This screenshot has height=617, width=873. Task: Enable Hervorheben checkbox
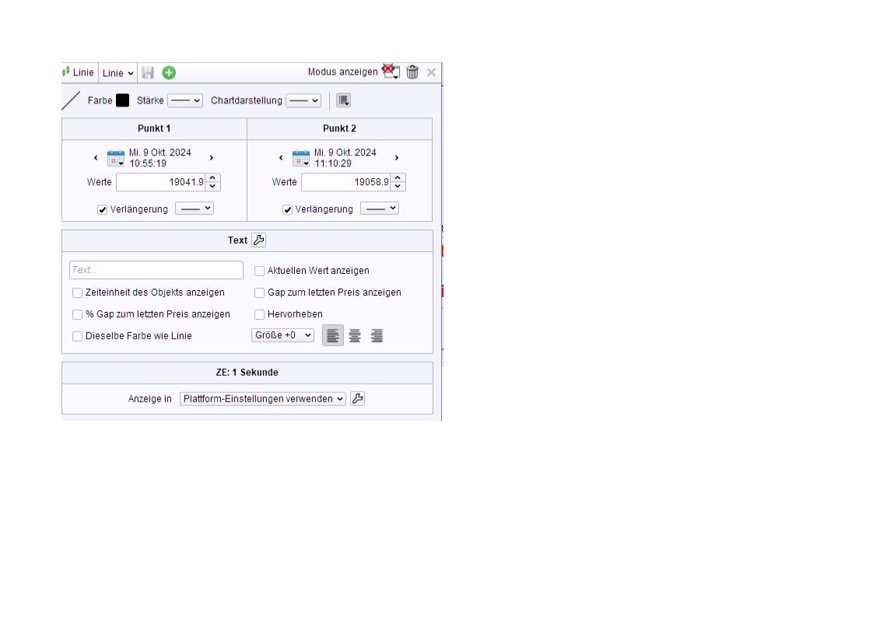[259, 314]
